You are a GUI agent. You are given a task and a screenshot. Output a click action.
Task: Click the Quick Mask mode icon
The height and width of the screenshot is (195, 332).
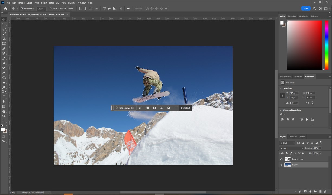point(4,136)
